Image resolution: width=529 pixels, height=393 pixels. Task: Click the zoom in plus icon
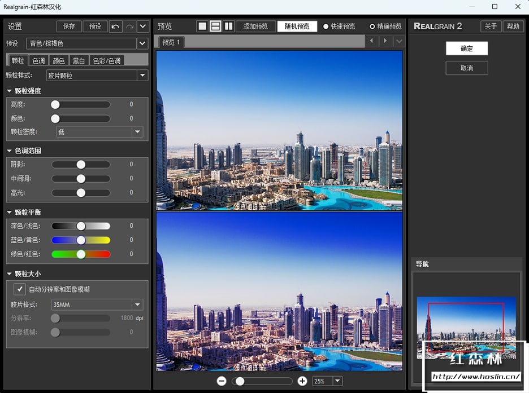pyautogui.click(x=302, y=381)
